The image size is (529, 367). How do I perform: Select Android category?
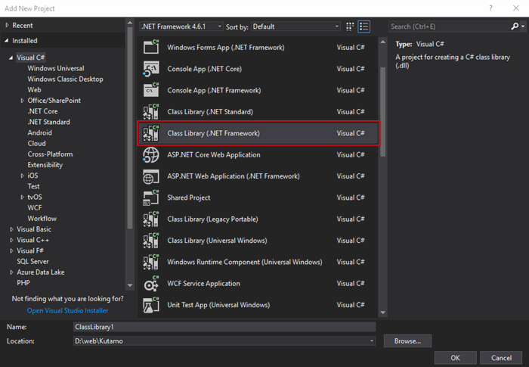(40, 132)
